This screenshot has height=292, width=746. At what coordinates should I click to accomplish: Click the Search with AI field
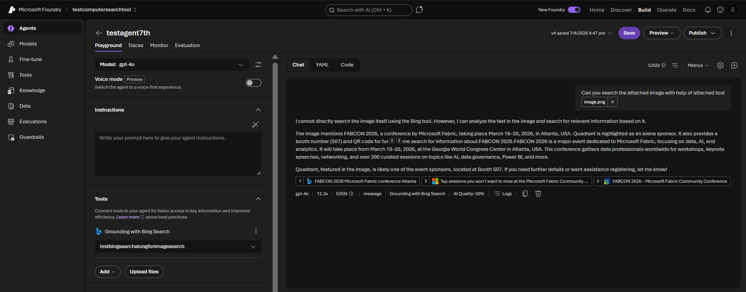pyautogui.click(x=368, y=10)
